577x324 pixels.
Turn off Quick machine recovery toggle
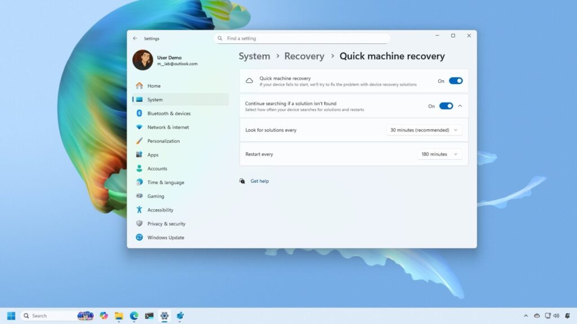[x=455, y=81]
